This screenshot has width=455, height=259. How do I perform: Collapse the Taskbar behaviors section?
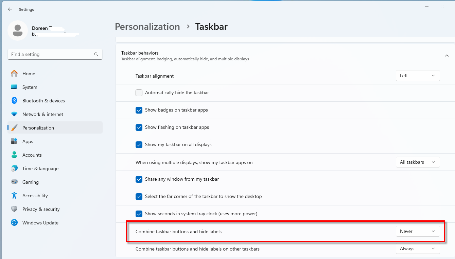[447, 55]
